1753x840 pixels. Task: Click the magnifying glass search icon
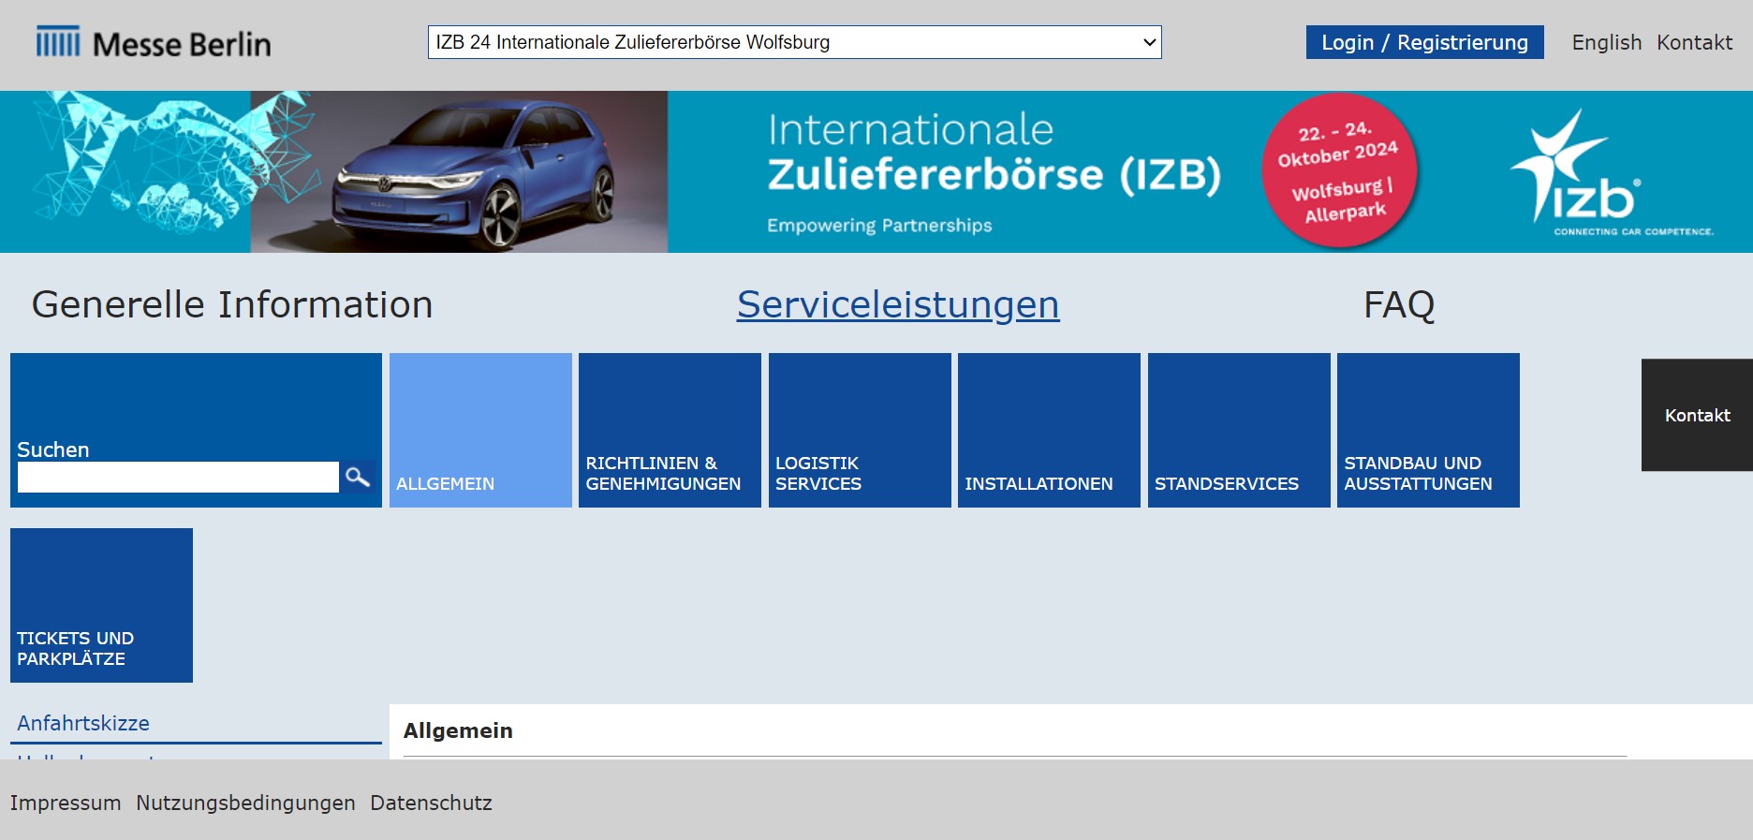[x=357, y=478]
